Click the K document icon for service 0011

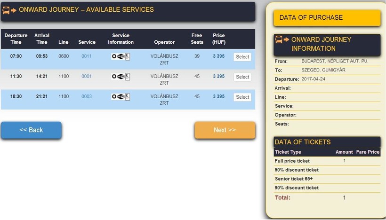click(127, 56)
